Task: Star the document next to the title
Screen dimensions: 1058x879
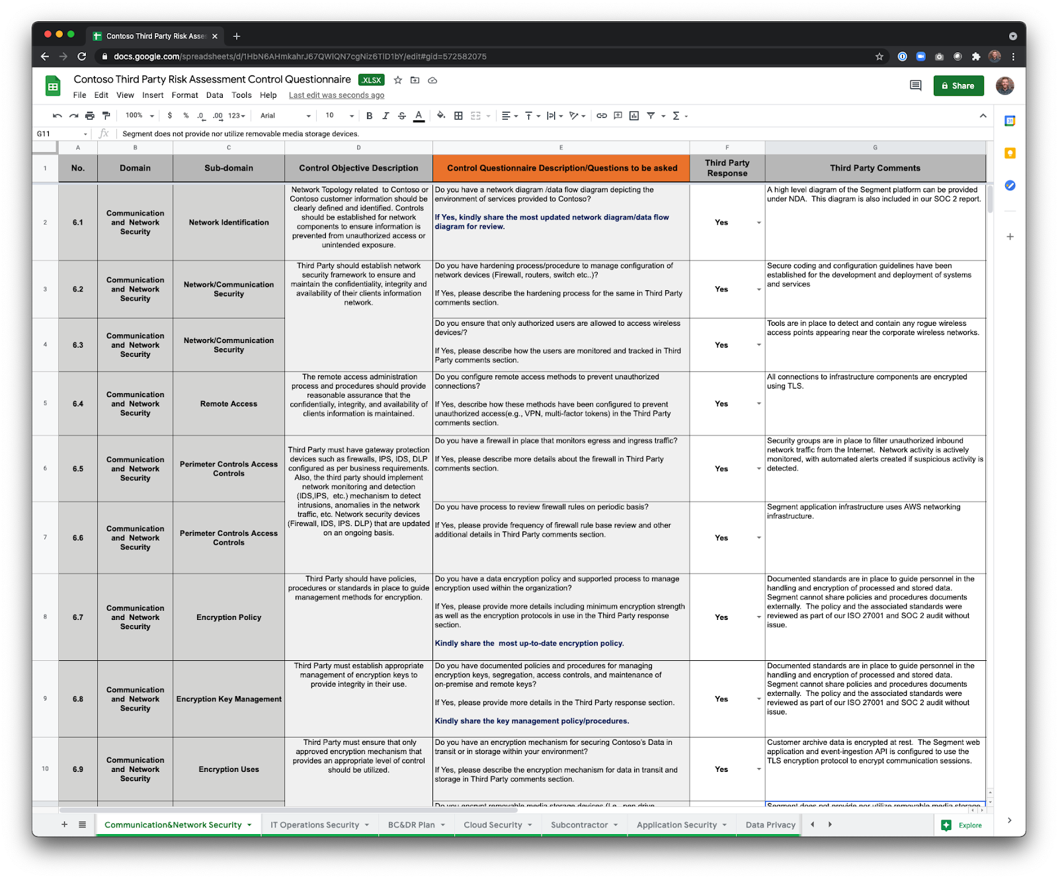Action: (398, 80)
